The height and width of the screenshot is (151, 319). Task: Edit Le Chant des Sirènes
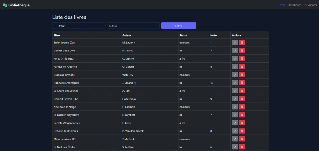[x=235, y=91]
